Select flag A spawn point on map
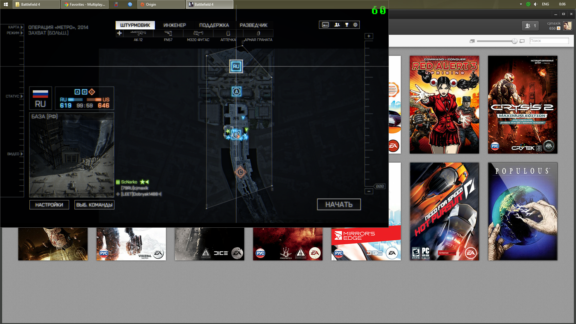576x324 pixels. tap(236, 91)
